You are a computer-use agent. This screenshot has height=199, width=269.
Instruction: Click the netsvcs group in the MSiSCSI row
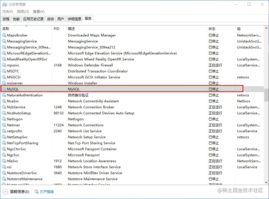click(x=243, y=77)
